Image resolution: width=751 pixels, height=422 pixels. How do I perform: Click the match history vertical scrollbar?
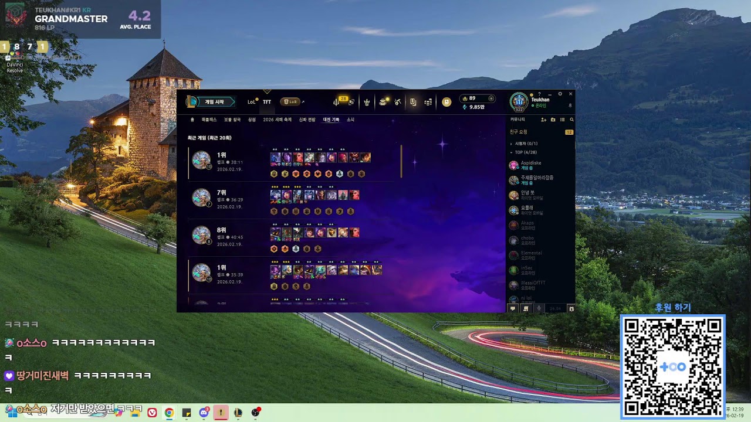(x=401, y=161)
